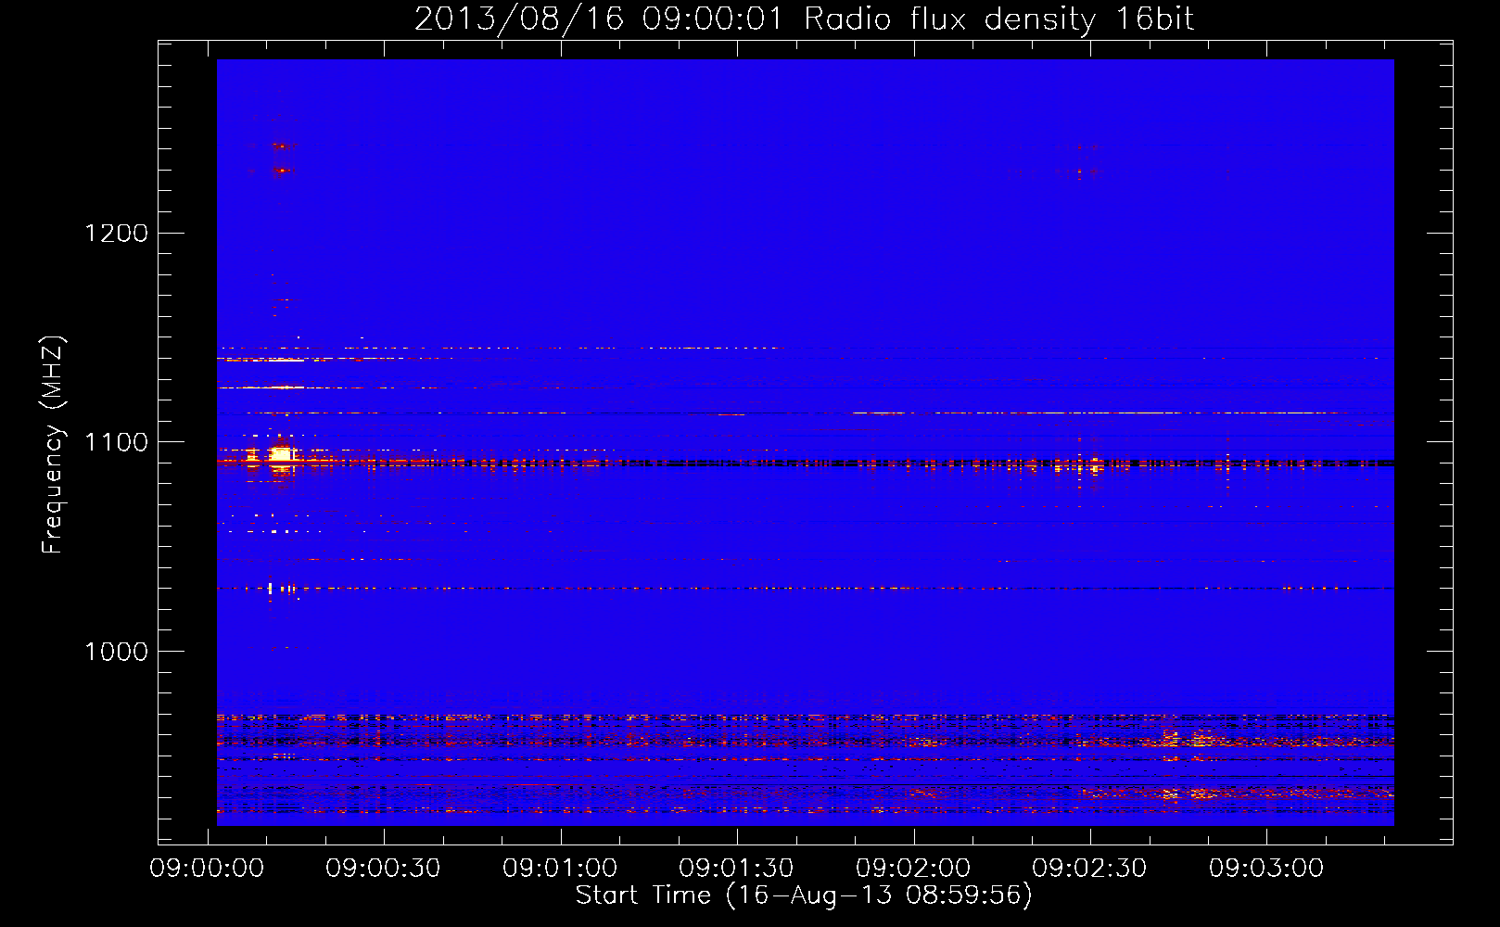Click the 09:01:30 time tick label
This screenshot has width=1500, height=927.
click(736, 869)
